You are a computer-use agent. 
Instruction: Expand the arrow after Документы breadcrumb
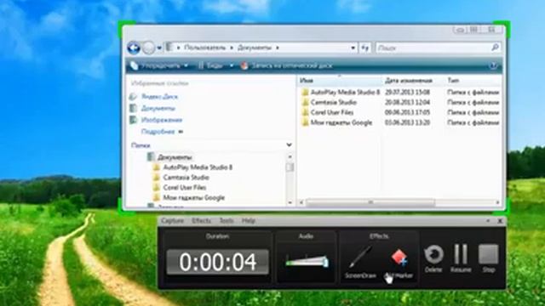pos(278,48)
